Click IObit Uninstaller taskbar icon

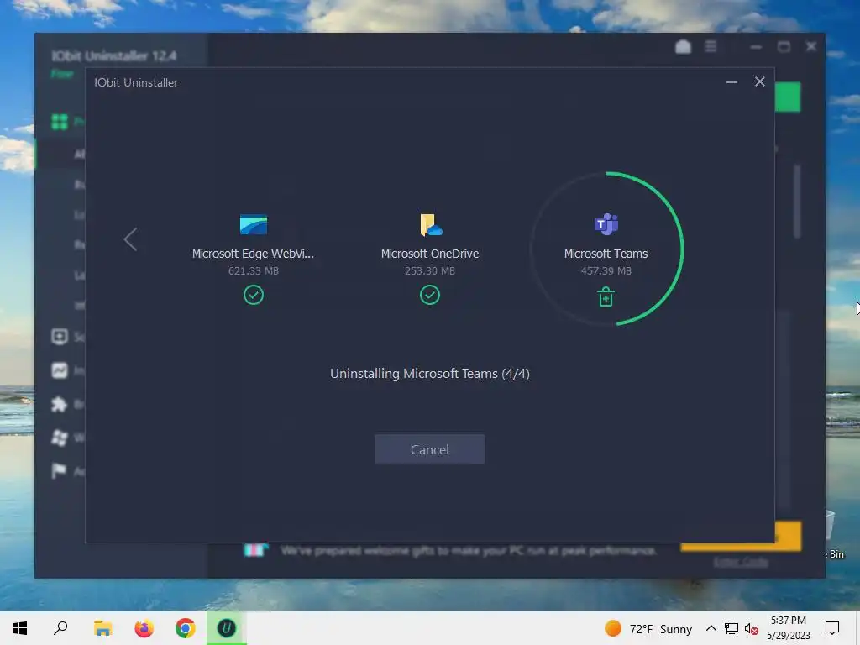point(227,628)
